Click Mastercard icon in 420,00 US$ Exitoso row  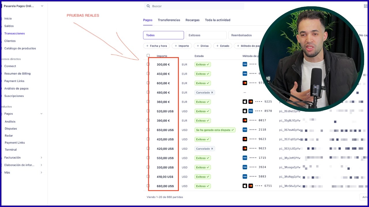pyautogui.click(x=245, y=139)
